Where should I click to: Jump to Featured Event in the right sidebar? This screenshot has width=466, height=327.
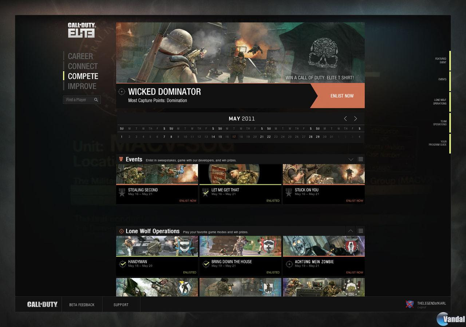pos(441,60)
